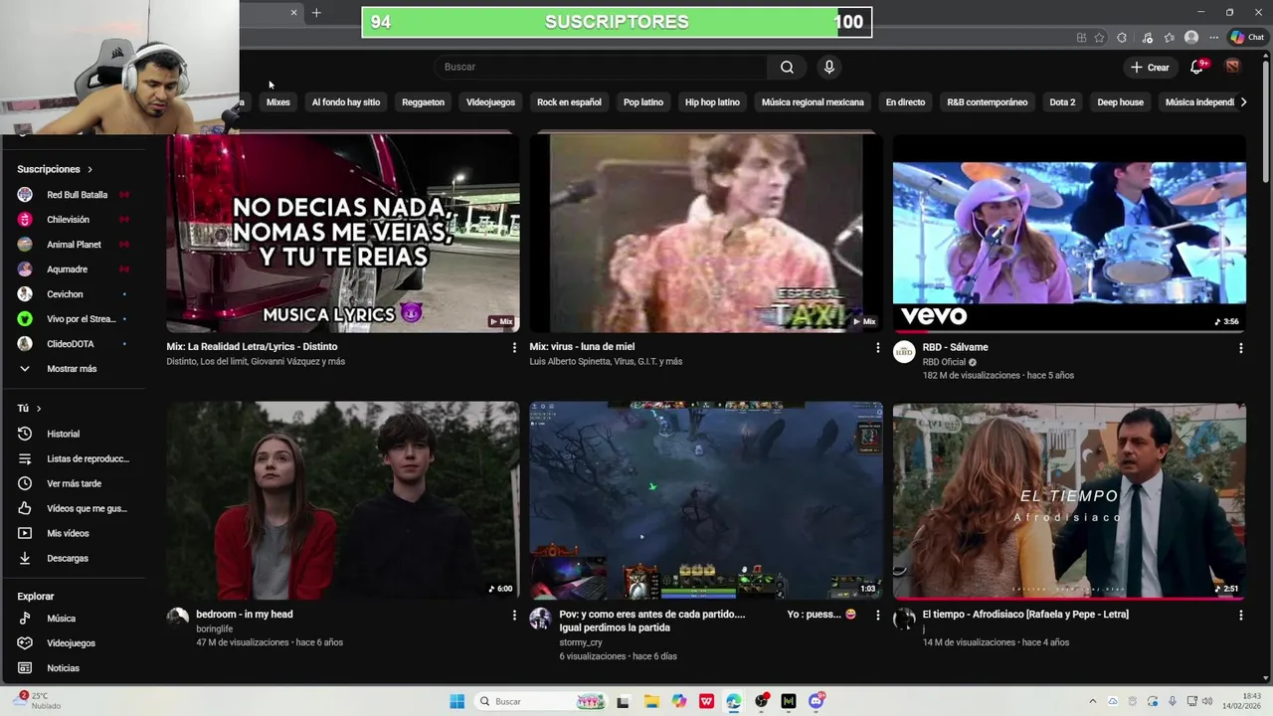This screenshot has height=716, width=1273.
Task: Open the notifications bell
Action: pyautogui.click(x=1197, y=67)
